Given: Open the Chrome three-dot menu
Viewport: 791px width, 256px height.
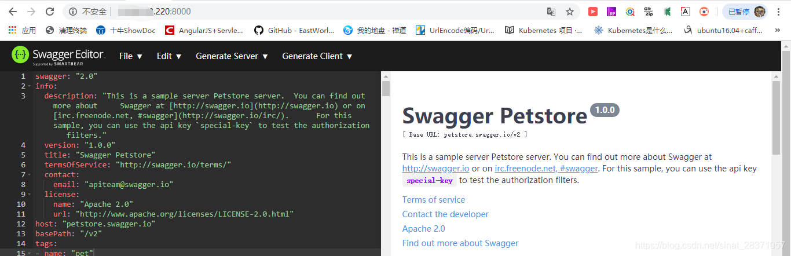Looking at the screenshot, I should [779, 12].
